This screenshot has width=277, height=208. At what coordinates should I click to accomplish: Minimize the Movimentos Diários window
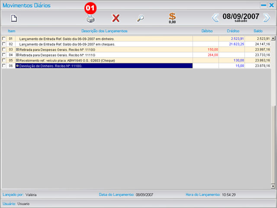263,5
